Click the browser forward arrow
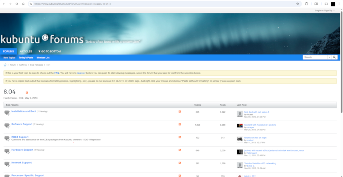 coord(10,4)
